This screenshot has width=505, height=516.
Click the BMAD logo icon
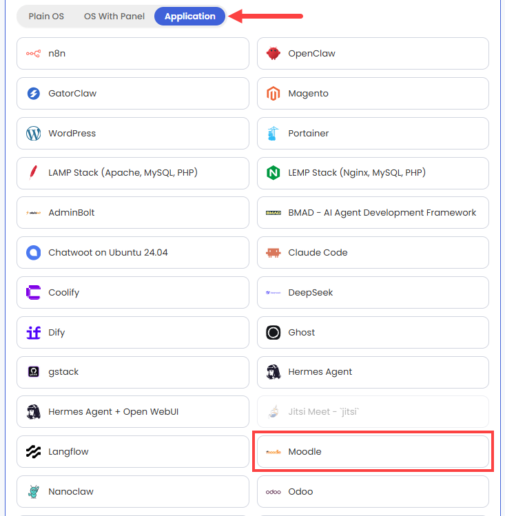273,213
